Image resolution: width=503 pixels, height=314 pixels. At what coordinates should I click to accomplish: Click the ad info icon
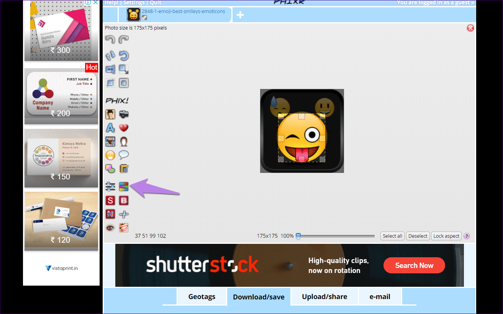(x=88, y=2)
